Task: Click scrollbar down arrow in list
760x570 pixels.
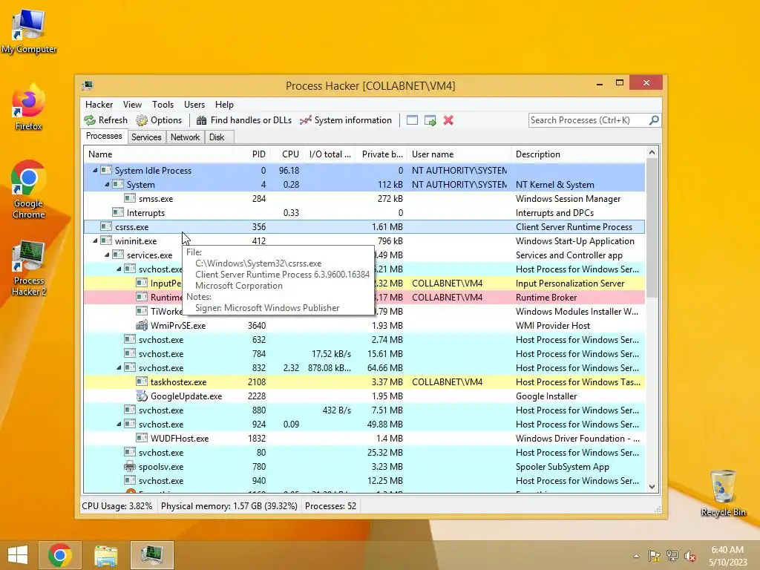Action: tap(652, 487)
